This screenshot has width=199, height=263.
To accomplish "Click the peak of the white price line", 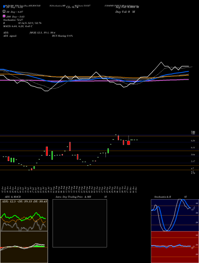I will coord(161,62).
